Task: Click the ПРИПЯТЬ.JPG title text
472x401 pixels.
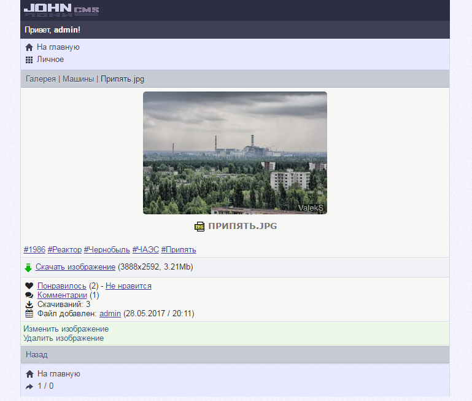Action: [x=242, y=226]
